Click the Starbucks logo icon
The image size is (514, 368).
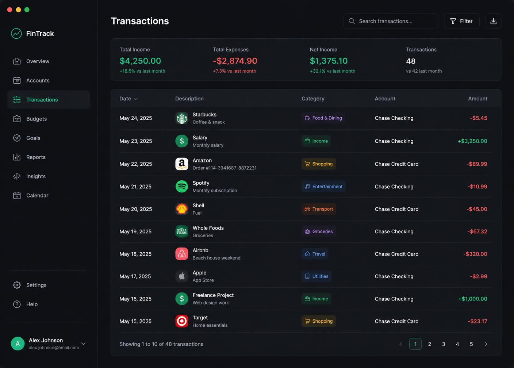click(x=182, y=118)
